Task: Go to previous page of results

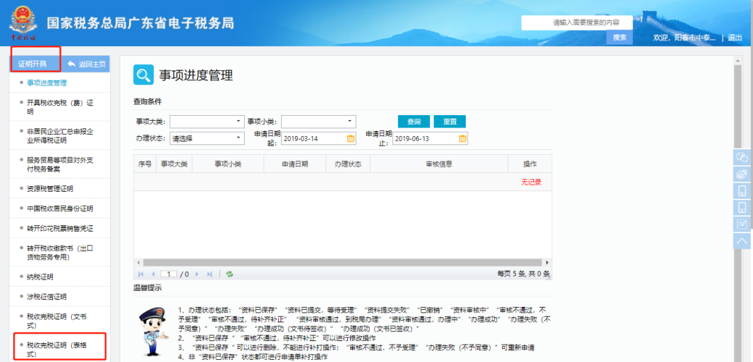Action: [x=153, y=273]
